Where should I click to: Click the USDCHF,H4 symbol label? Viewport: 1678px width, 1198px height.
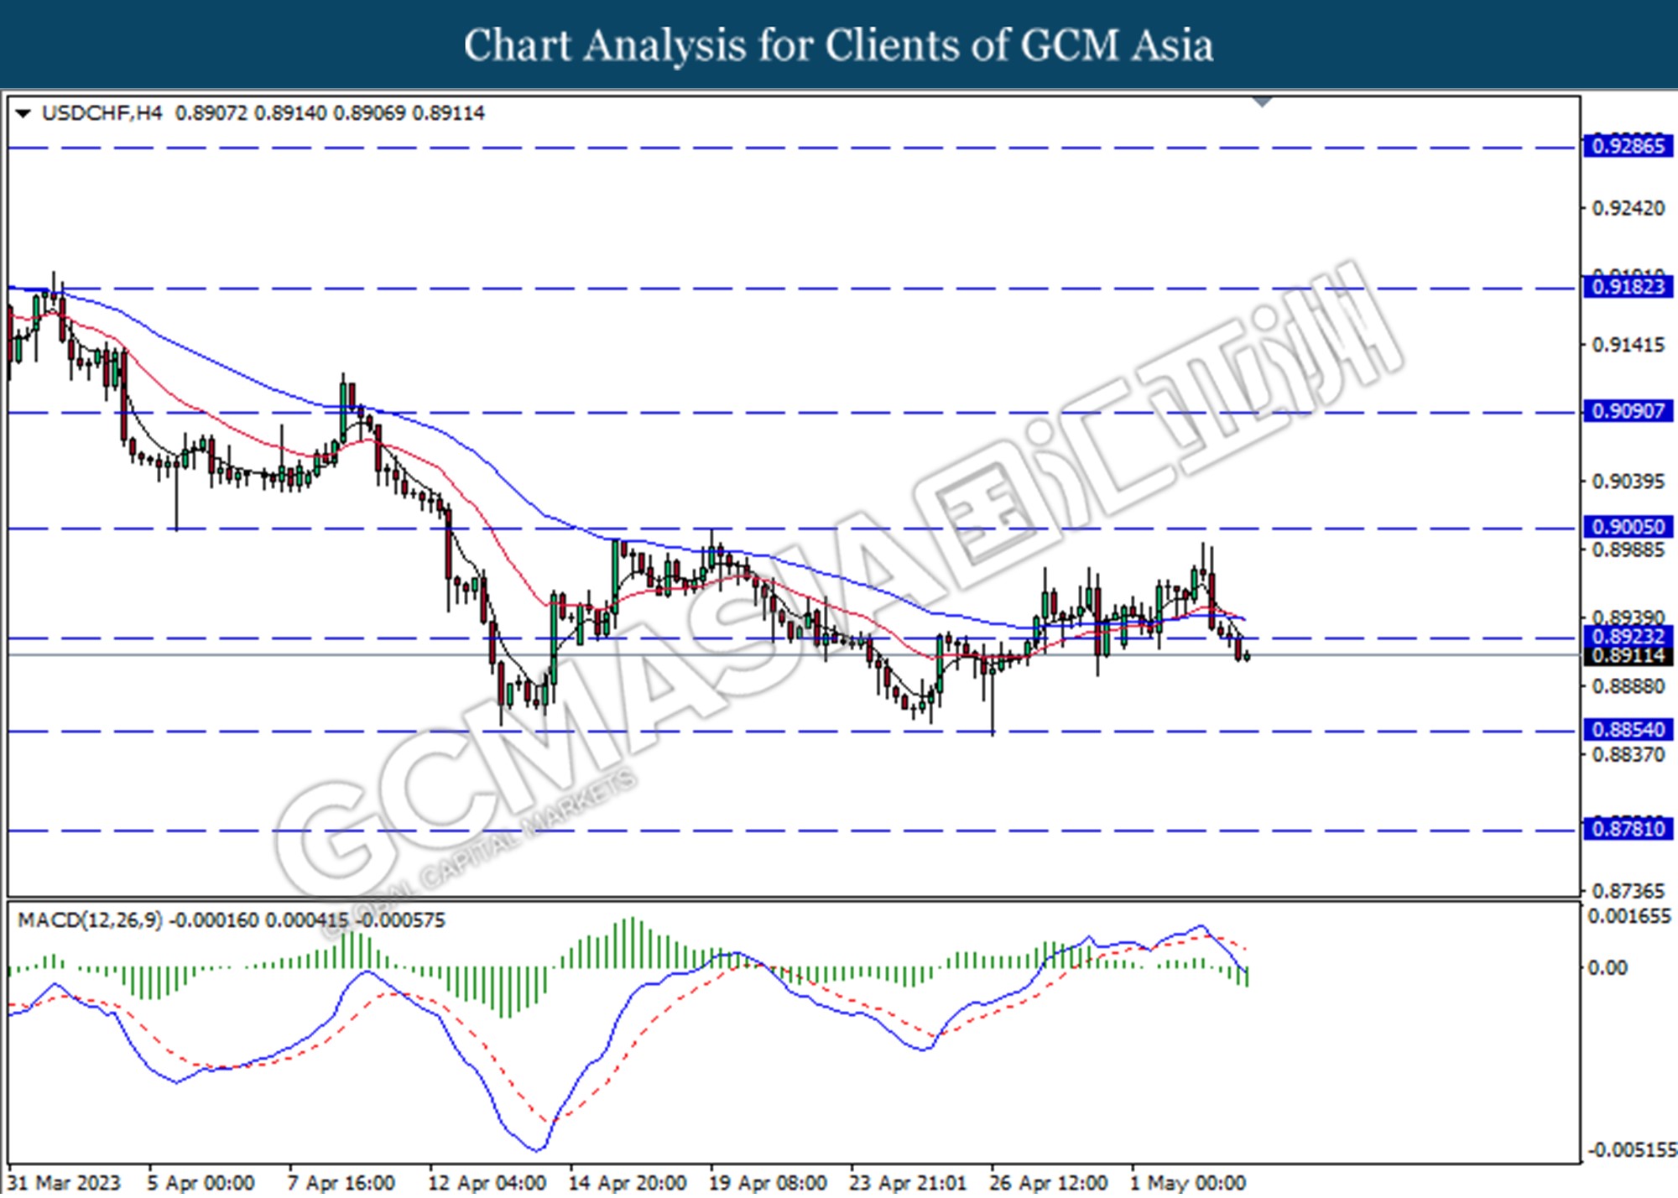click(102, 113)
